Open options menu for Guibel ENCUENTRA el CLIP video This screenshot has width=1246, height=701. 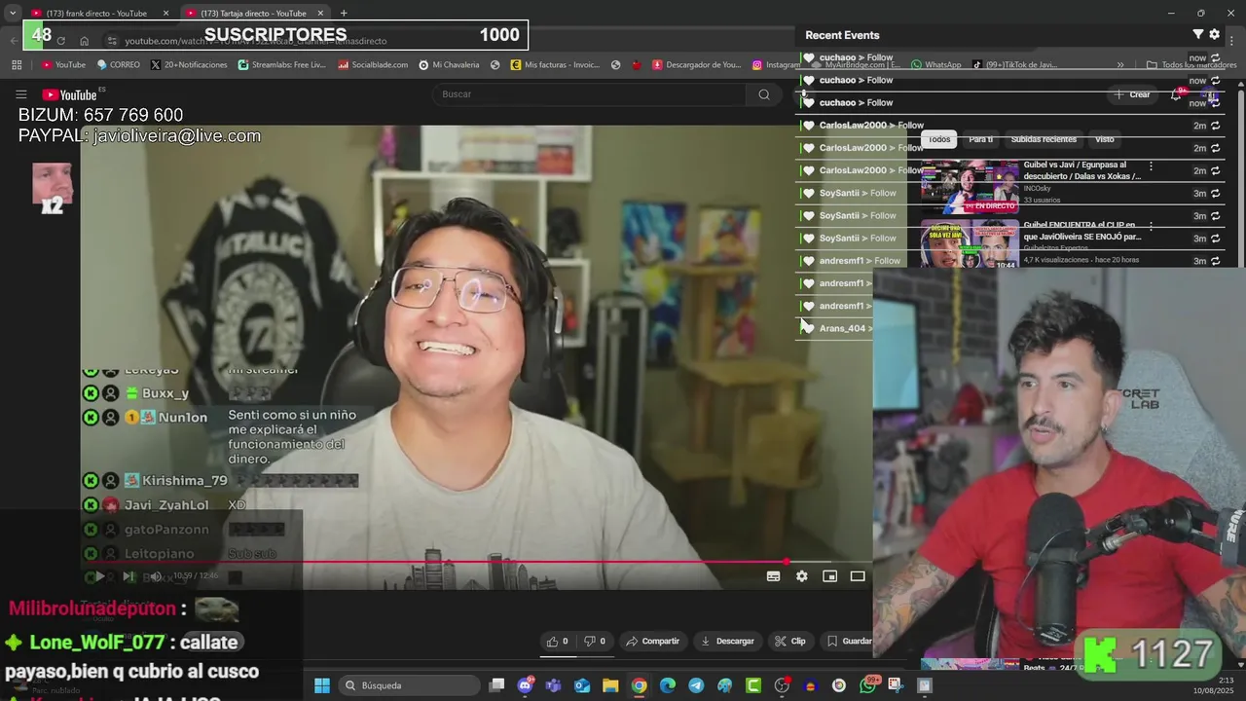tap(1151, 226)
